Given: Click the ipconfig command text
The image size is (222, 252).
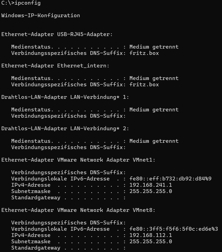Looking at the screenshot, I should pyautogui.click(x=28, y=3).
